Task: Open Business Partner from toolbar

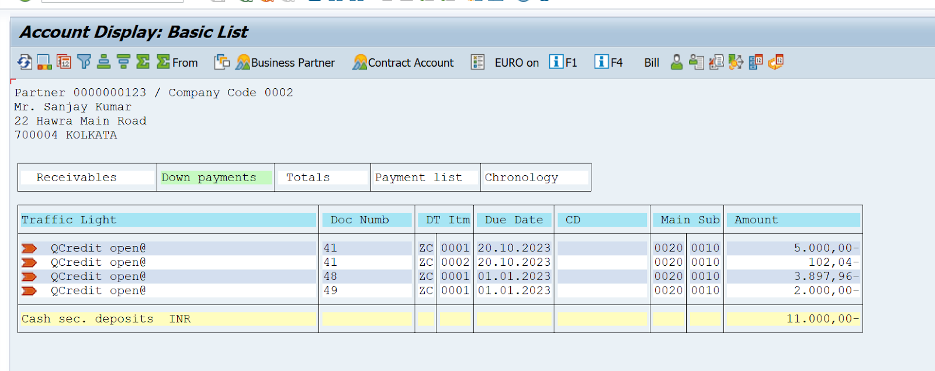Action: point(285,62)
